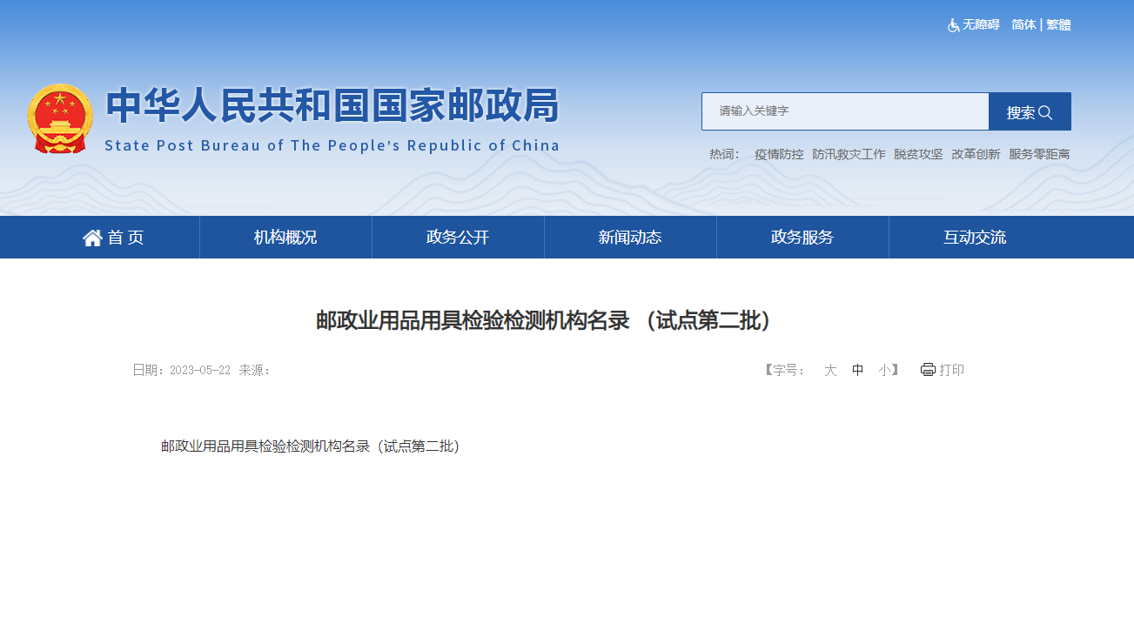Set font size to 中 (medium)
The width and height of the screenshot is (1134, 624).
pyautogui.click(x=858, y=370)
